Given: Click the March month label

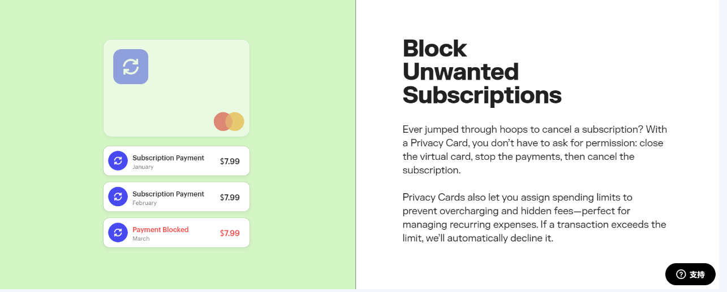Looking at the screenshot, I should click(141, 239).
